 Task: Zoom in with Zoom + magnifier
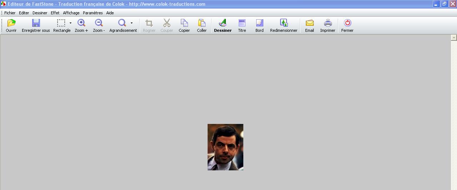pos(81,24)
